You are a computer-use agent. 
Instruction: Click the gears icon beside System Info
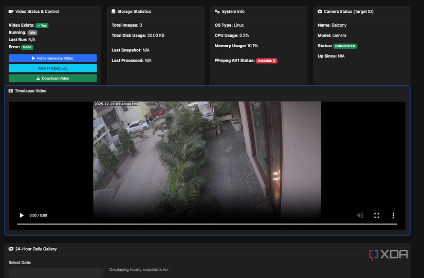(217, 11)
